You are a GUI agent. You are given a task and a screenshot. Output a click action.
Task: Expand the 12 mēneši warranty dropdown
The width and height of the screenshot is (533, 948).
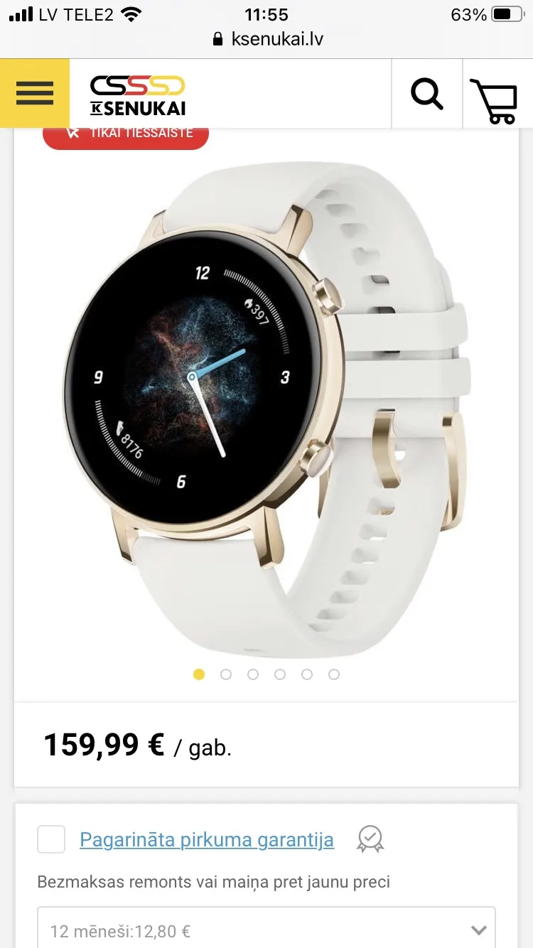(266, 929)
